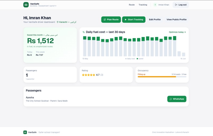Viewport: 213px width, 136px height.
Task: Click the rating stars
Action: [89, 75]
